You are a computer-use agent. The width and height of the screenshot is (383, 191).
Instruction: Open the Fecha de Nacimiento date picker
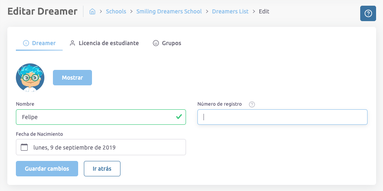tap(101, 147)
